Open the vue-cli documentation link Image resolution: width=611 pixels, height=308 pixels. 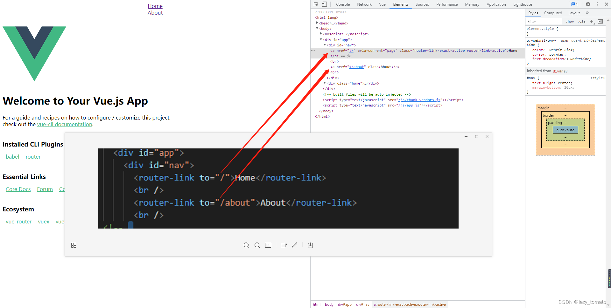65,124
